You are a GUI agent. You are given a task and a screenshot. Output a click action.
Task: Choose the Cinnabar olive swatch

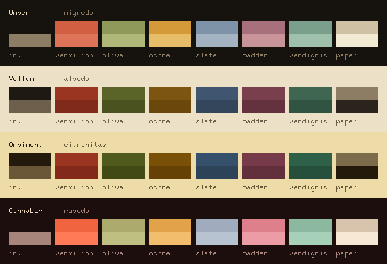123,232
